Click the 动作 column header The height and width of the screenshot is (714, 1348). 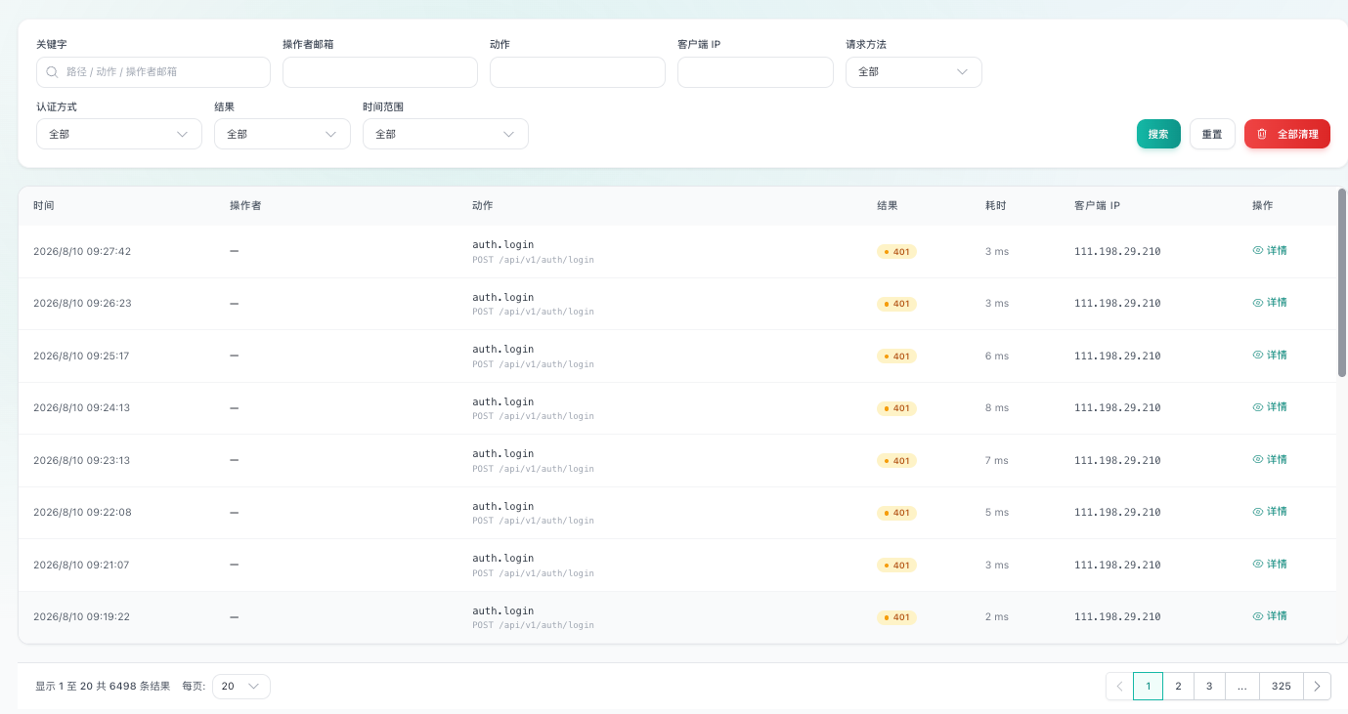click(483, 206)
